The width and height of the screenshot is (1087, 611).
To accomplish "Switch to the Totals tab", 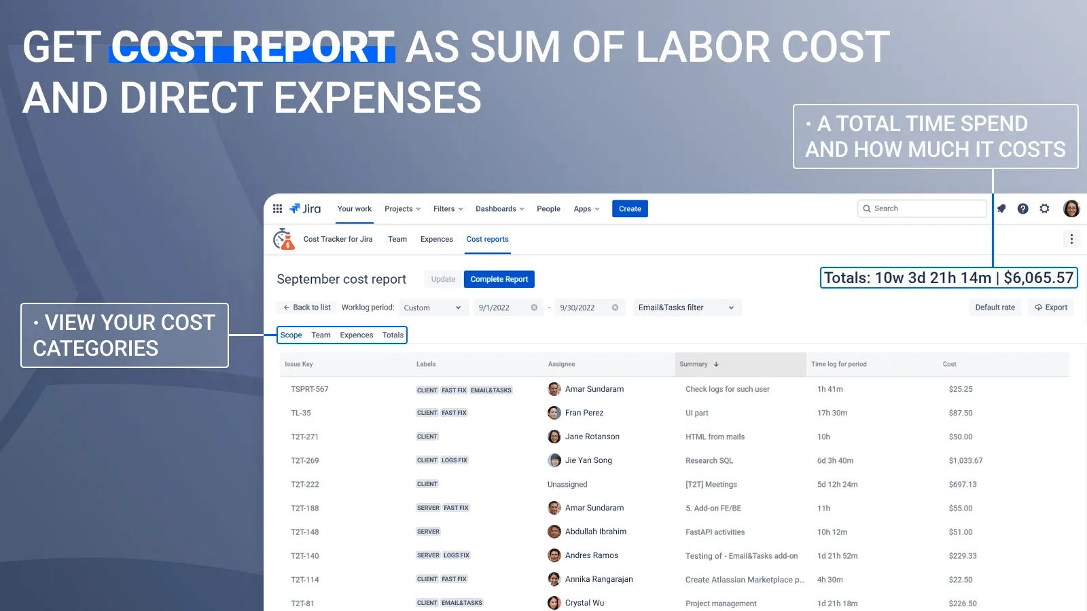I will click(x=393, y=335).
